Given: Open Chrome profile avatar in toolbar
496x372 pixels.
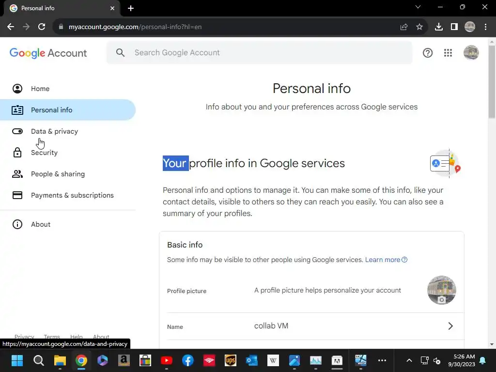Looking at the screenshot, I should click(470, 27).
